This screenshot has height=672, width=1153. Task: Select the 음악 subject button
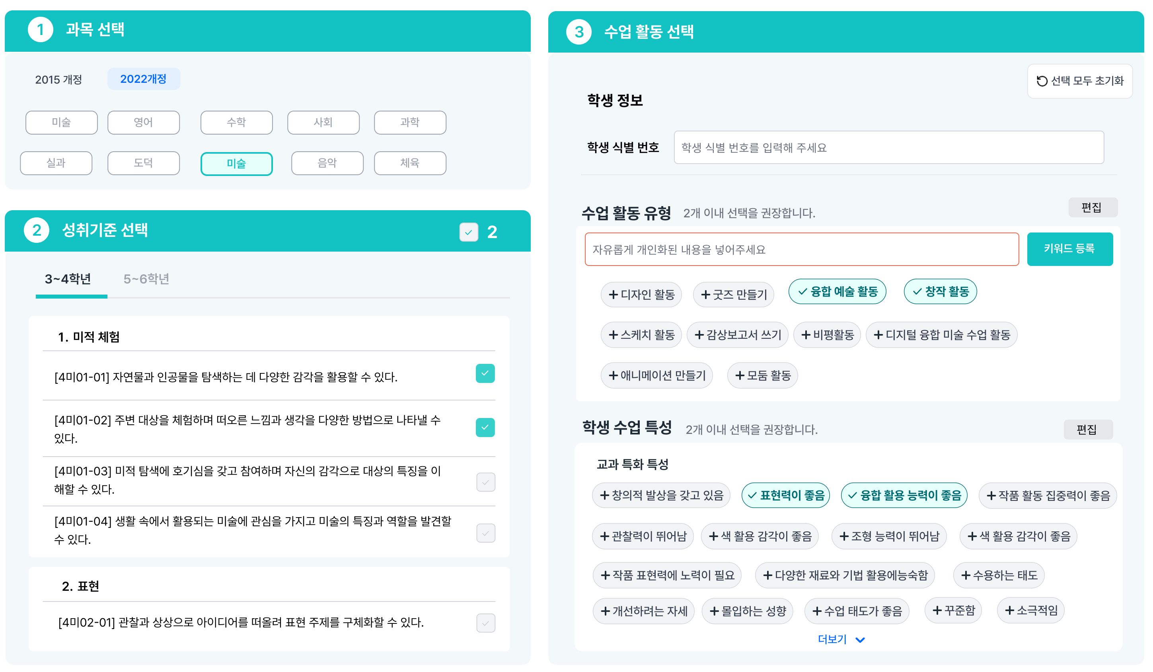(327, 163)
